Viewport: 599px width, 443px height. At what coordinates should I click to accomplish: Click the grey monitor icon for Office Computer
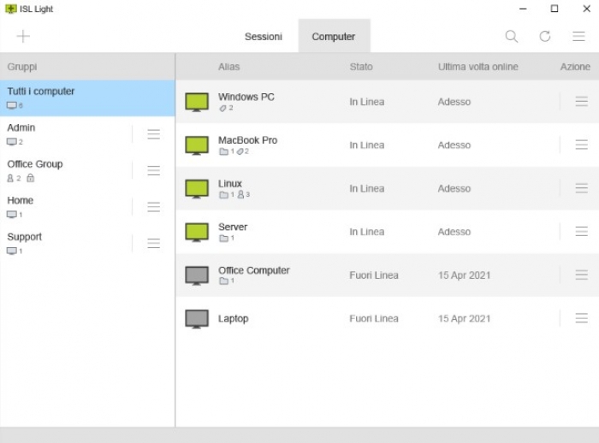197,275
